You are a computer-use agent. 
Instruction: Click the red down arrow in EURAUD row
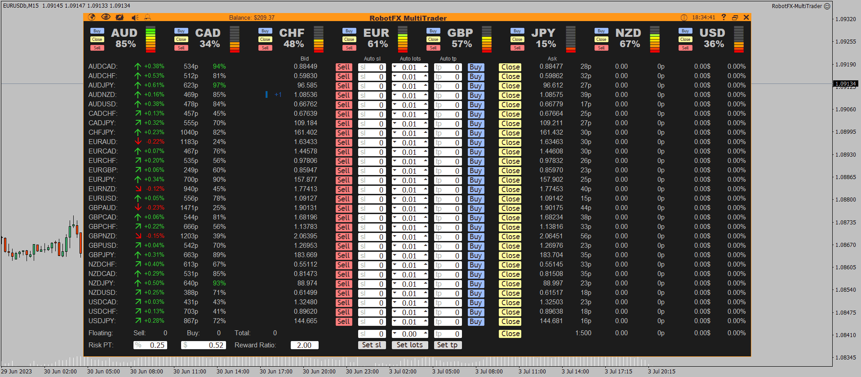(x=138, y=142)
